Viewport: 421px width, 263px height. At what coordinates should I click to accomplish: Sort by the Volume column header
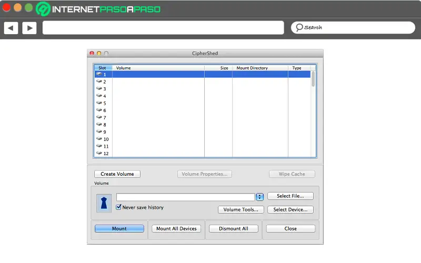tap(158, 68)
